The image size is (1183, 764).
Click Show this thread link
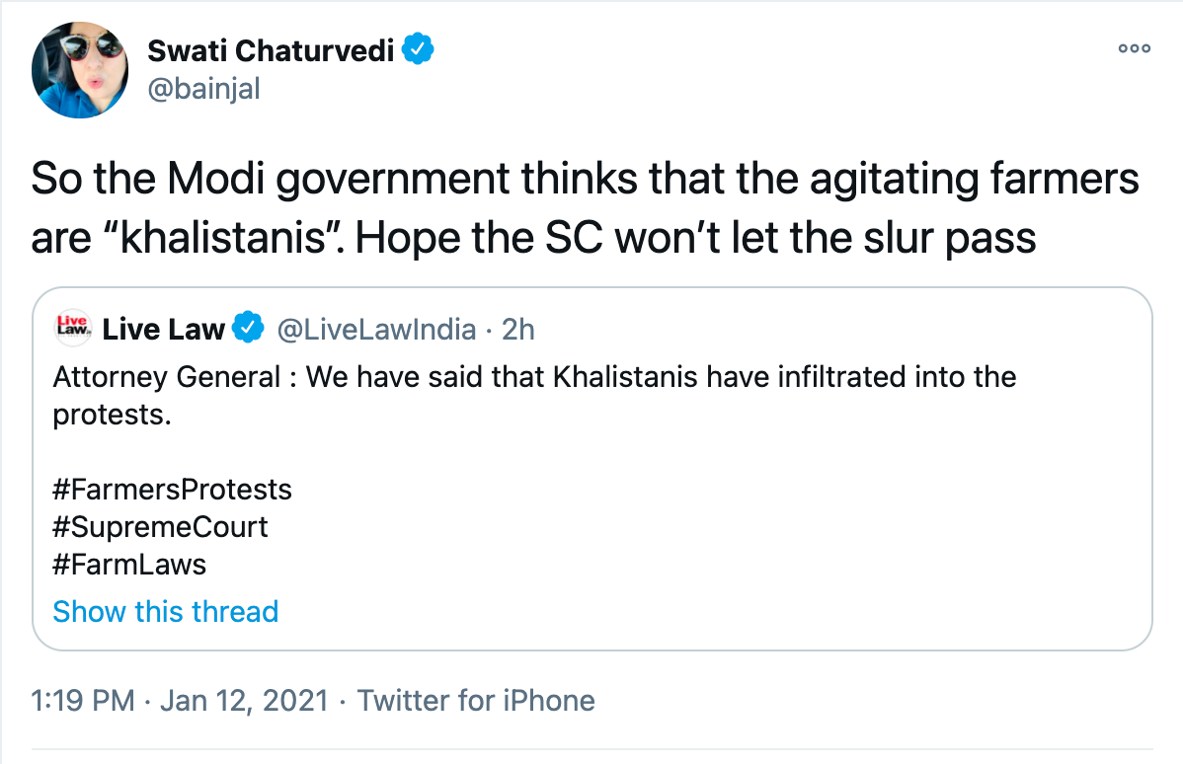click(x=166, y=612)
